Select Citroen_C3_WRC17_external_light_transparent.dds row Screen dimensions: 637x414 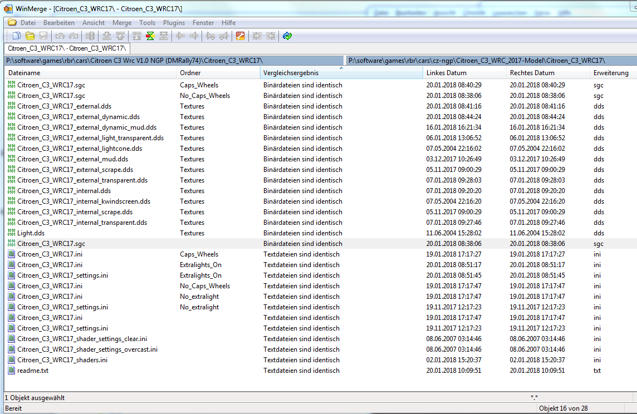point(321,138)
